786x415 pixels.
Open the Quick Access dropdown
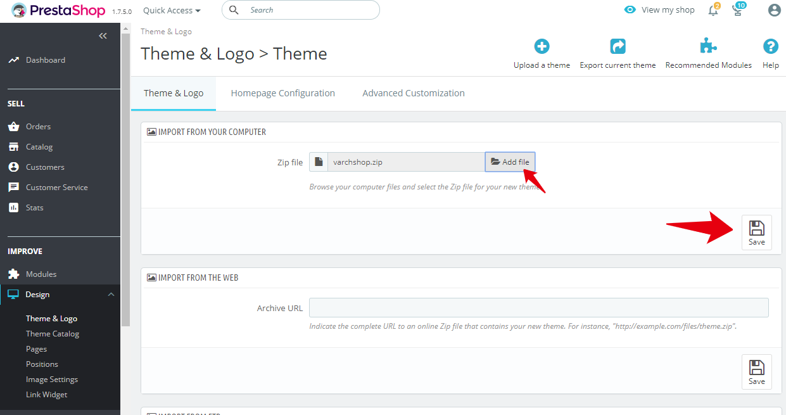(x=172, y=10)
